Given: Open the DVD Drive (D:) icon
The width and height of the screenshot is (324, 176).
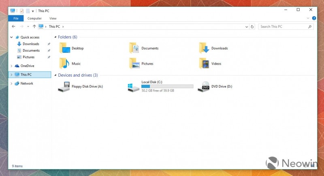Looking at the screenshot, I should (203, 86).
